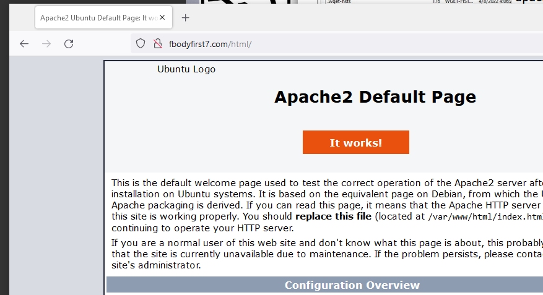Click the orange It works! banner

pos(355,142)
